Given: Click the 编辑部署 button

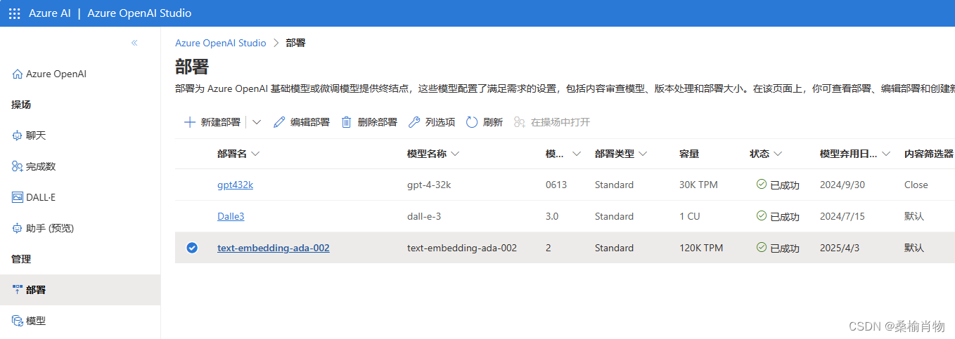Looking at the screenshot, I should point(302,122).
